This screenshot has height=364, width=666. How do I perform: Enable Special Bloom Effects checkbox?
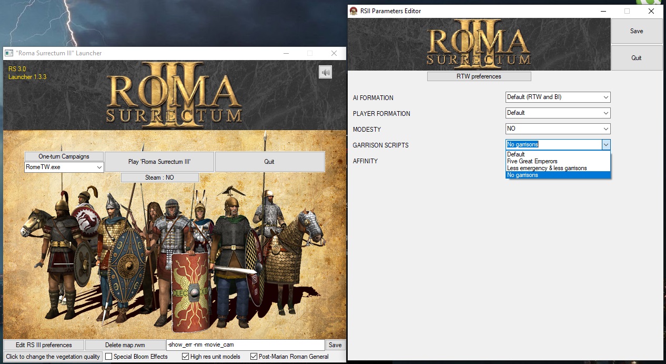[109, 357]
